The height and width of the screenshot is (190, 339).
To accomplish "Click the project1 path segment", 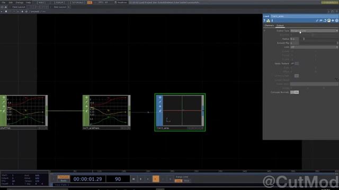I will point(35,12).
